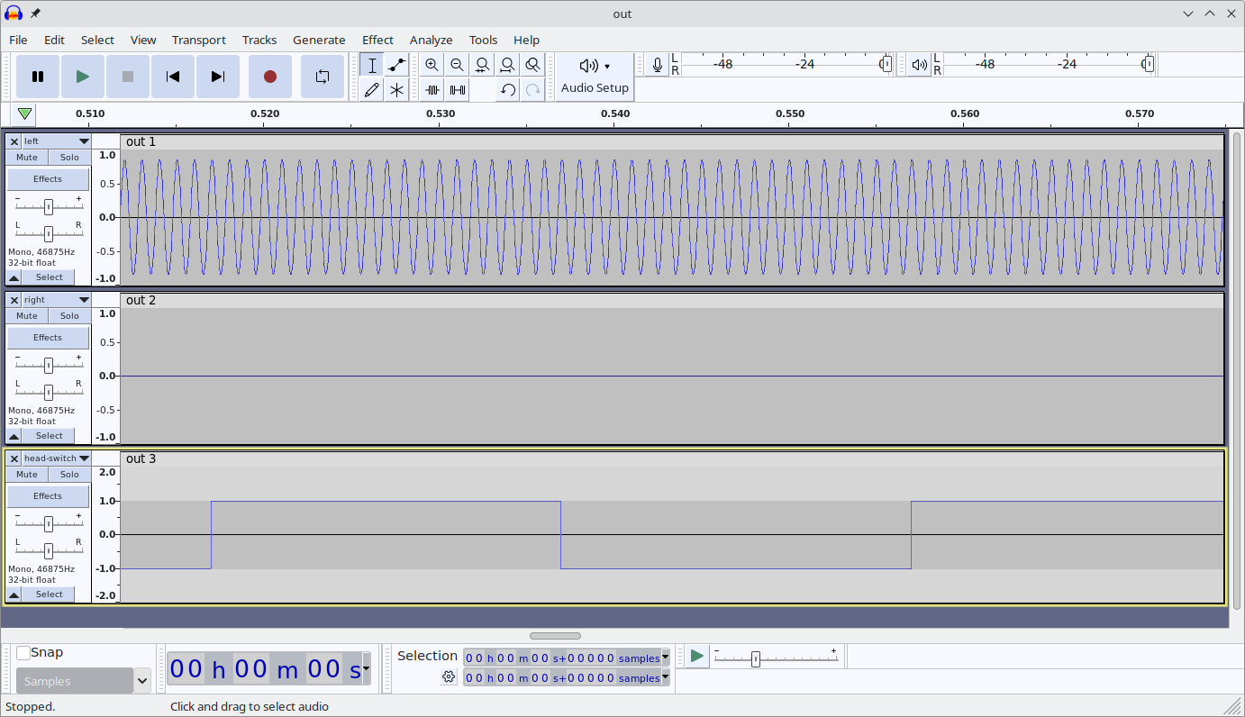Open the Edit menu

pos(54,40)
